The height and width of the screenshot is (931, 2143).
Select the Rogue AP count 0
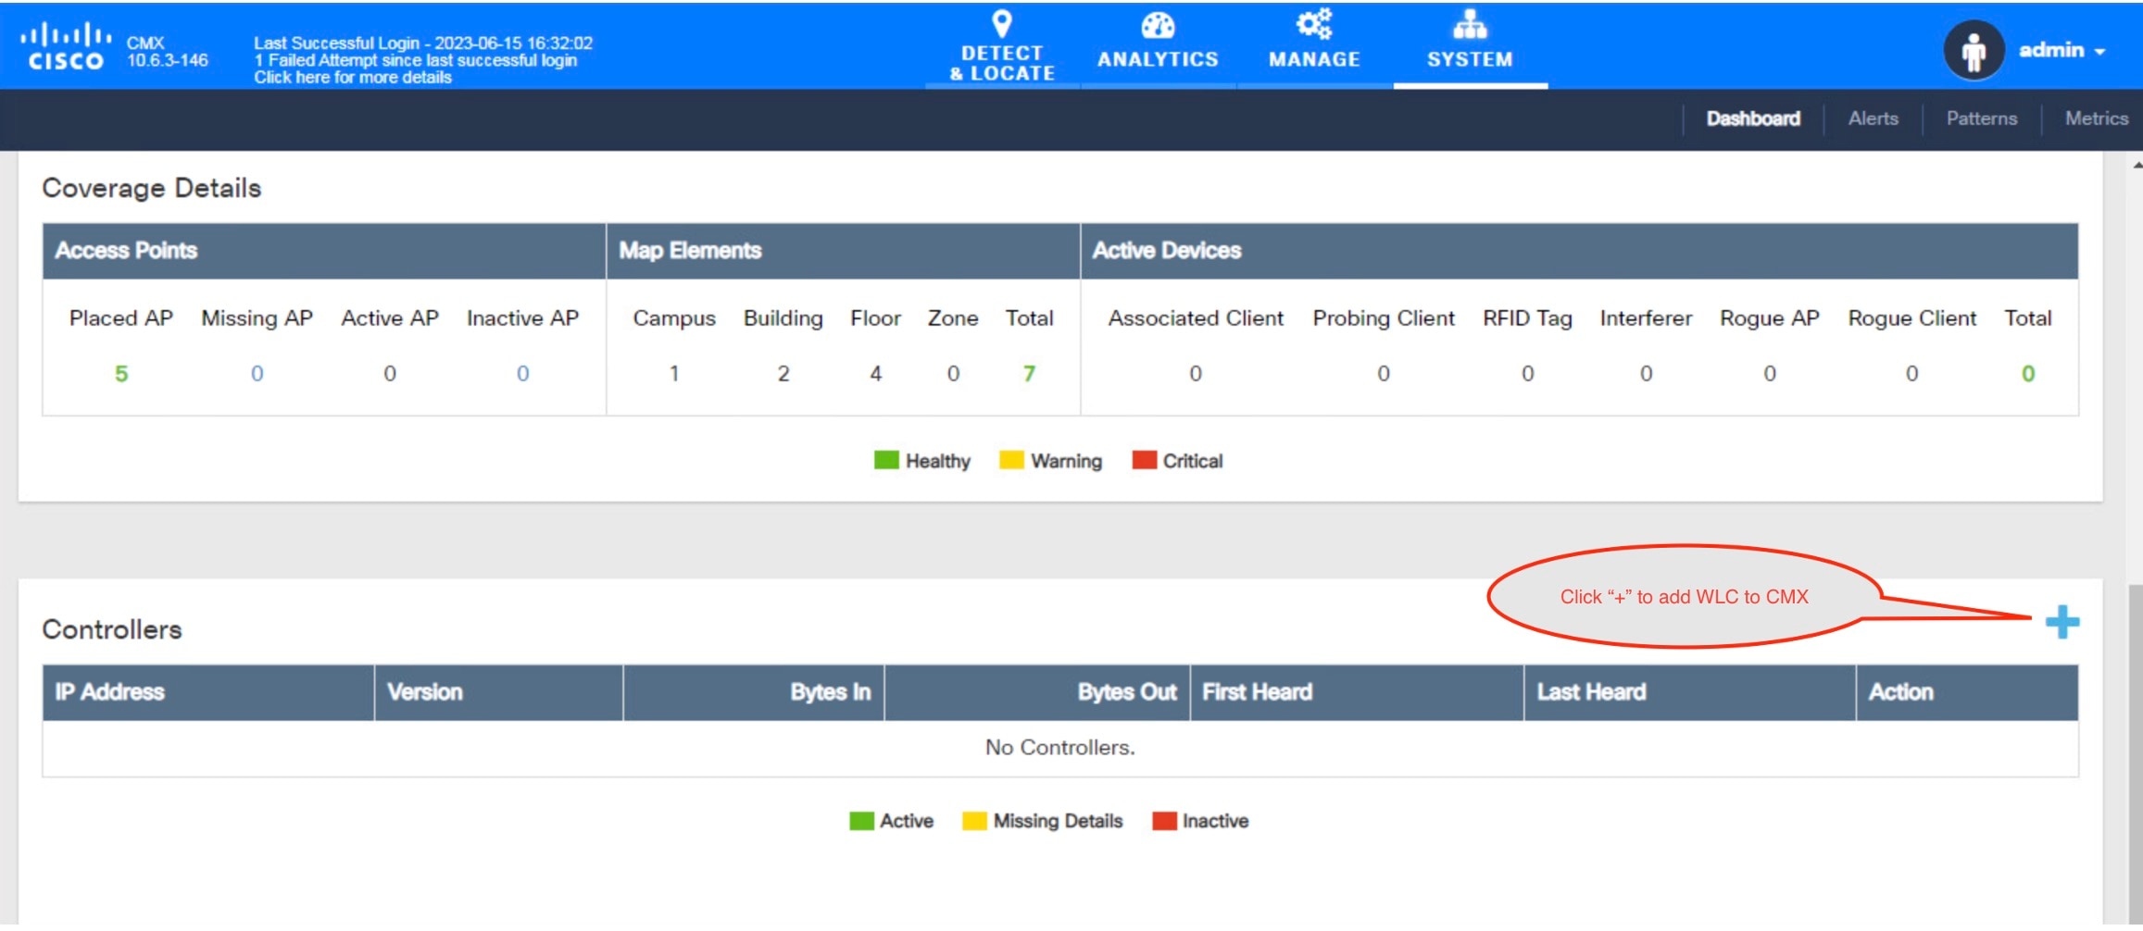[x=1770, y=374]
